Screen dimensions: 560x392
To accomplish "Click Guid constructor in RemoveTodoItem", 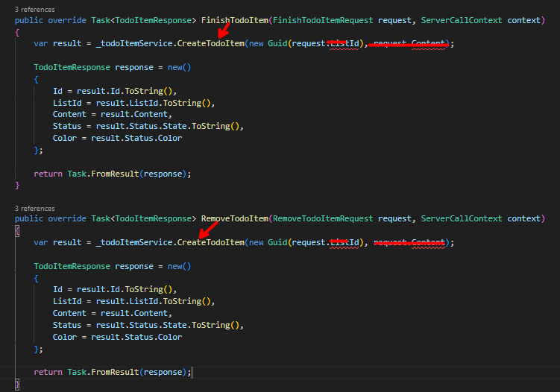I will pos(277,242).
